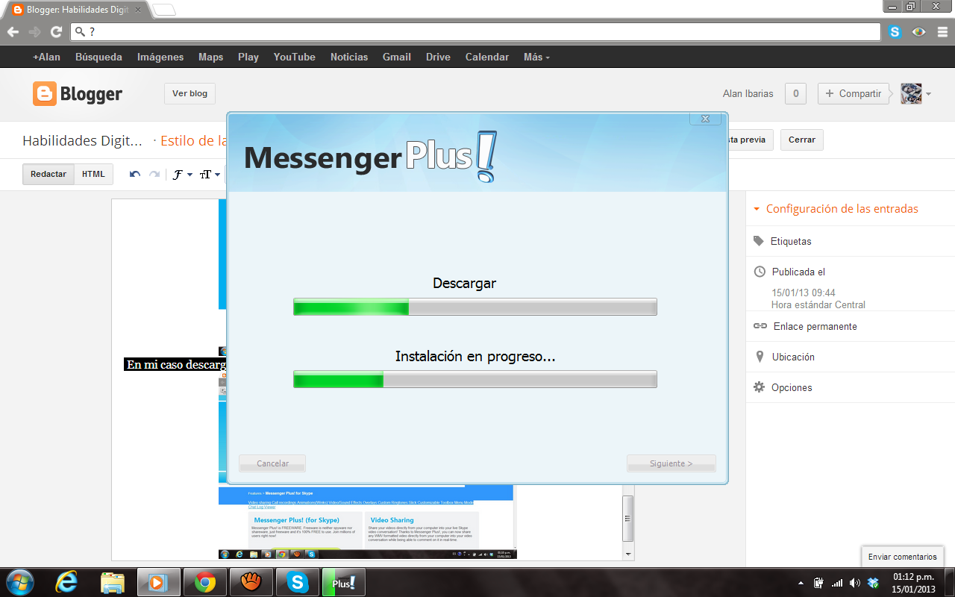
Task: Show hidden tray icons arrow
Action: coord(801,583)
